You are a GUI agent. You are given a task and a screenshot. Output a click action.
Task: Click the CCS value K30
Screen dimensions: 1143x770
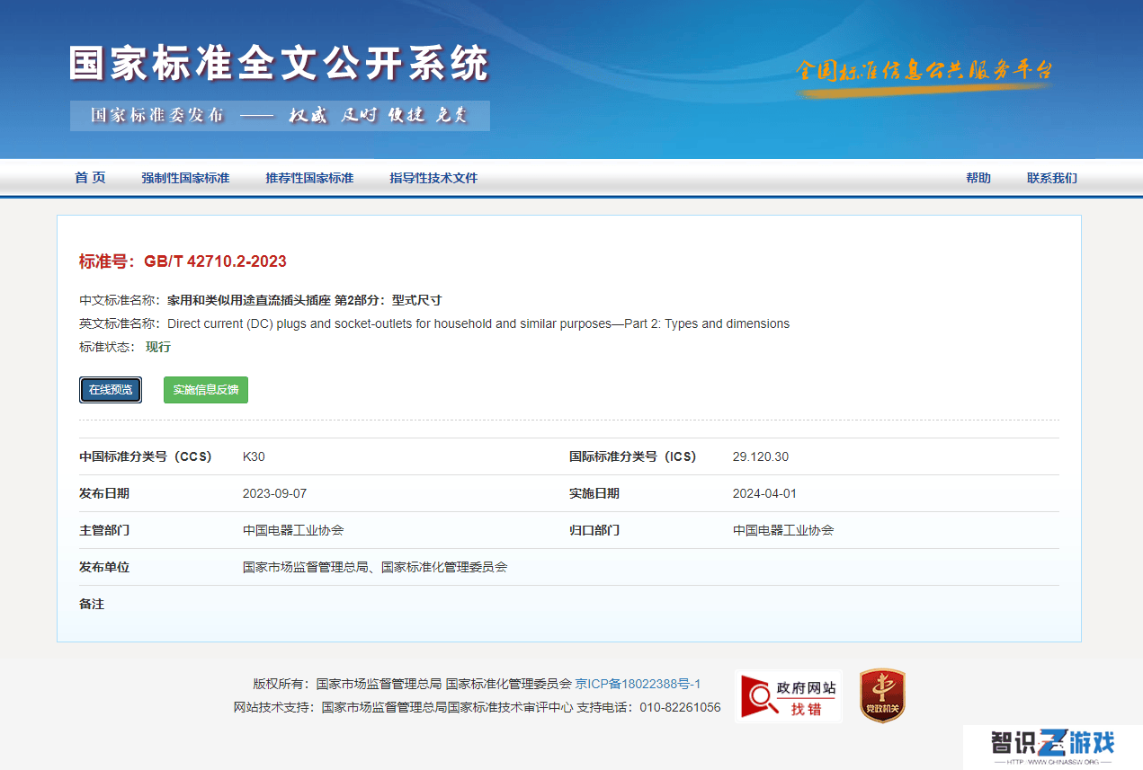[254, 456]
